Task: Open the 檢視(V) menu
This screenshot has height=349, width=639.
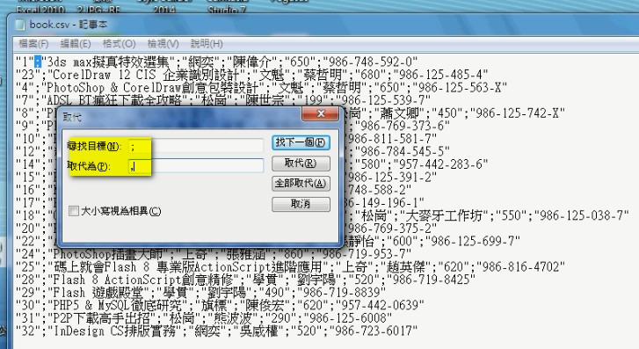Action: [x=163, y=44]
